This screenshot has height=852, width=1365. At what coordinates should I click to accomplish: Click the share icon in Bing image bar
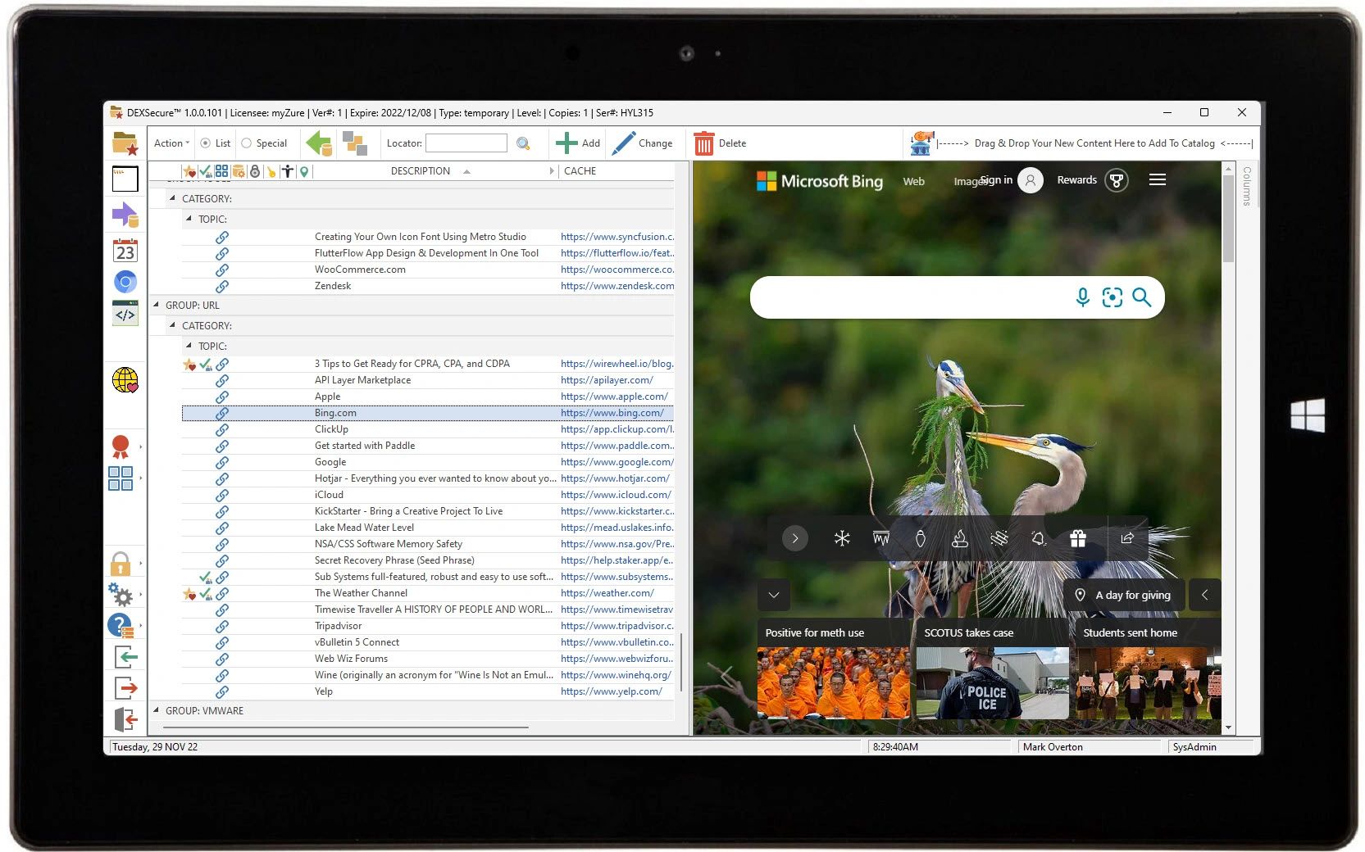(1127, 538)
